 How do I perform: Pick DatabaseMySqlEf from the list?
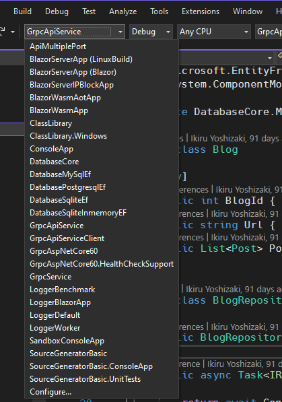(102, 174)
